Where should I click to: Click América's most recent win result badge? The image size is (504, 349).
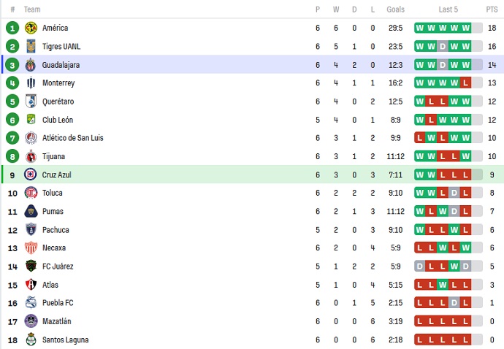(x=466, y=28)
